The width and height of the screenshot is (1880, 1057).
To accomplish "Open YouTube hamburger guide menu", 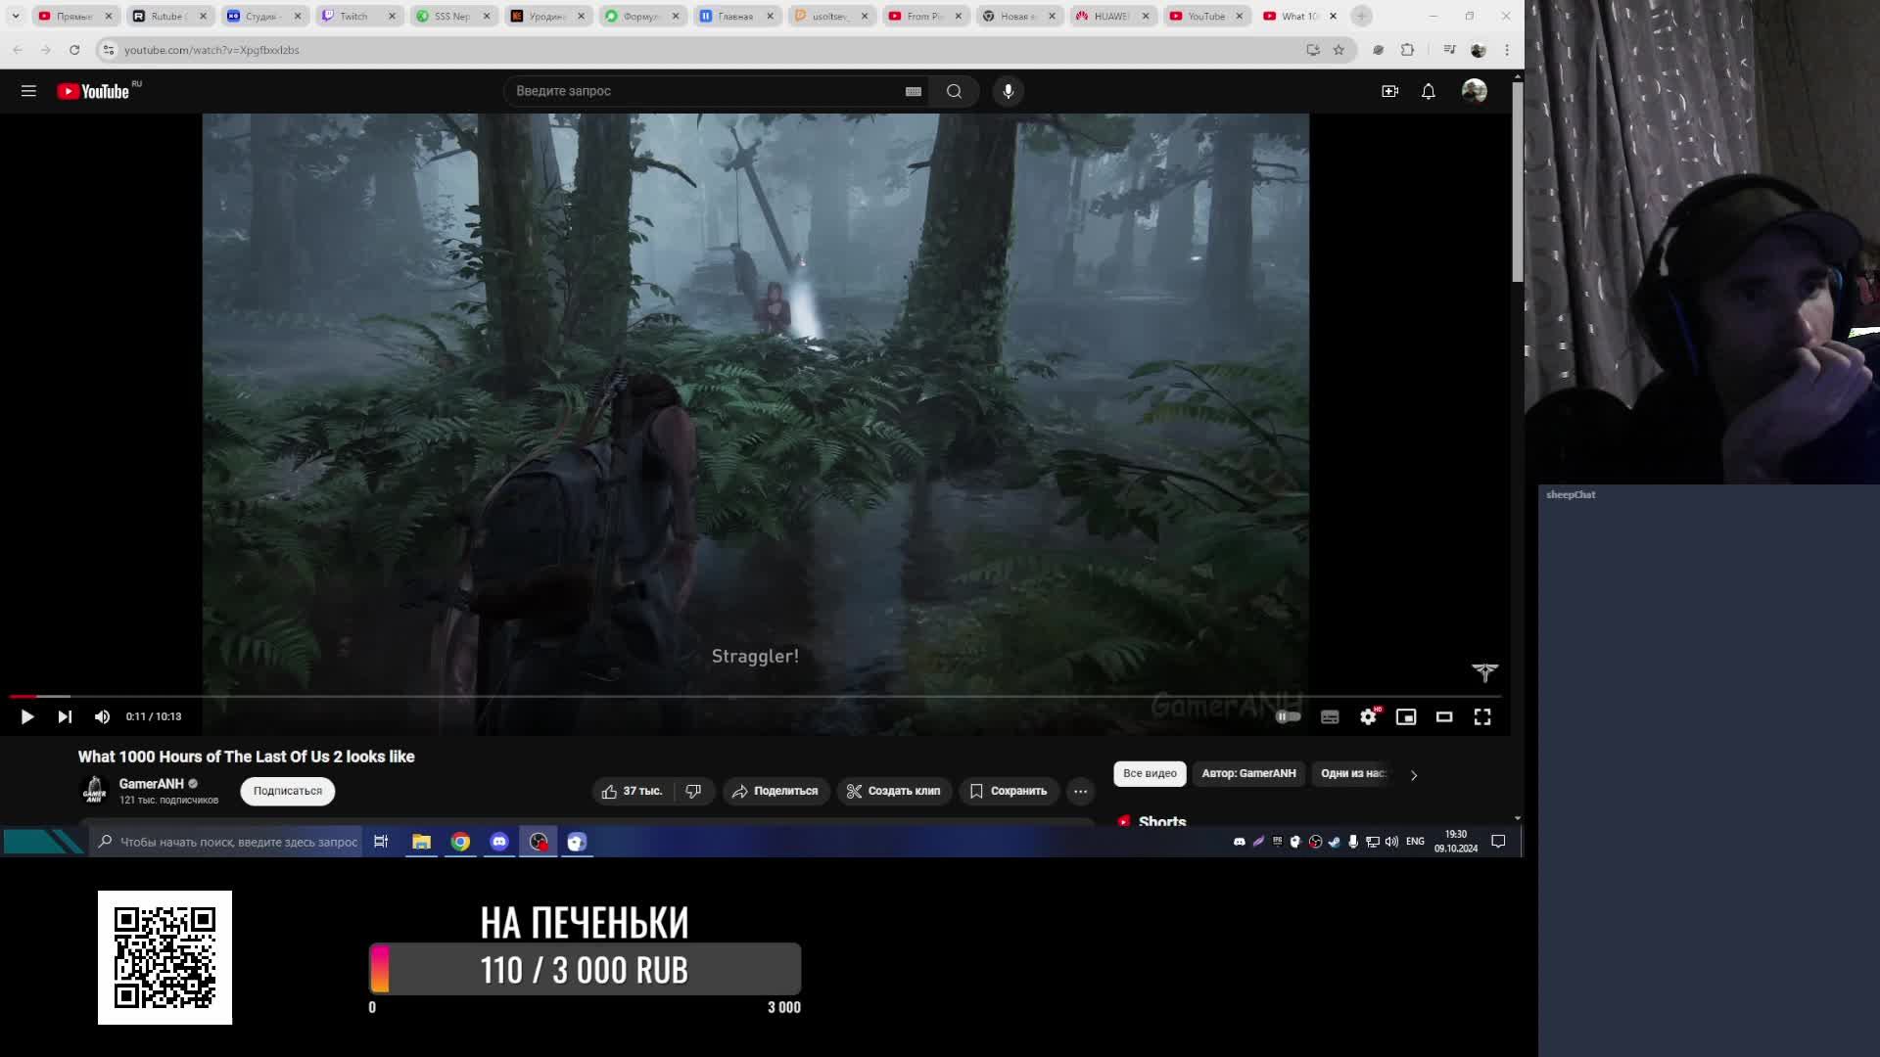I will pyautogui.click(x=28, y=91).
